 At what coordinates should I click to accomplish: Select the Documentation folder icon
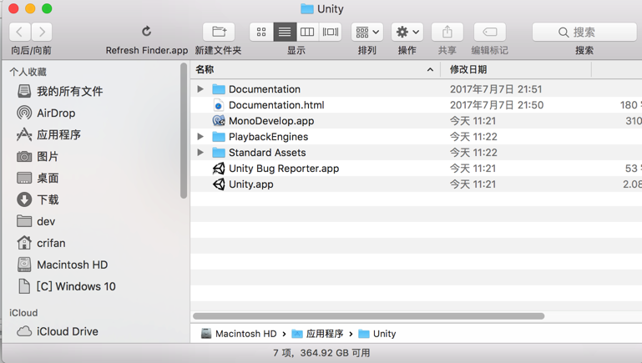pyautogui.click(x=219, y=88)
